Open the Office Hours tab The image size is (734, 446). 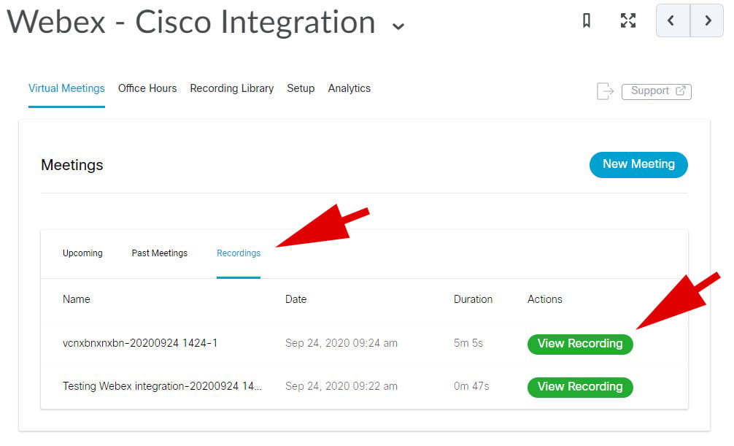(x=147, y=88)
